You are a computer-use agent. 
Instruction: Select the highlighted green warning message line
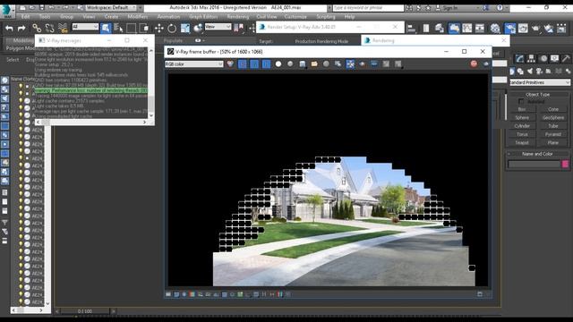tap(91, 90)
